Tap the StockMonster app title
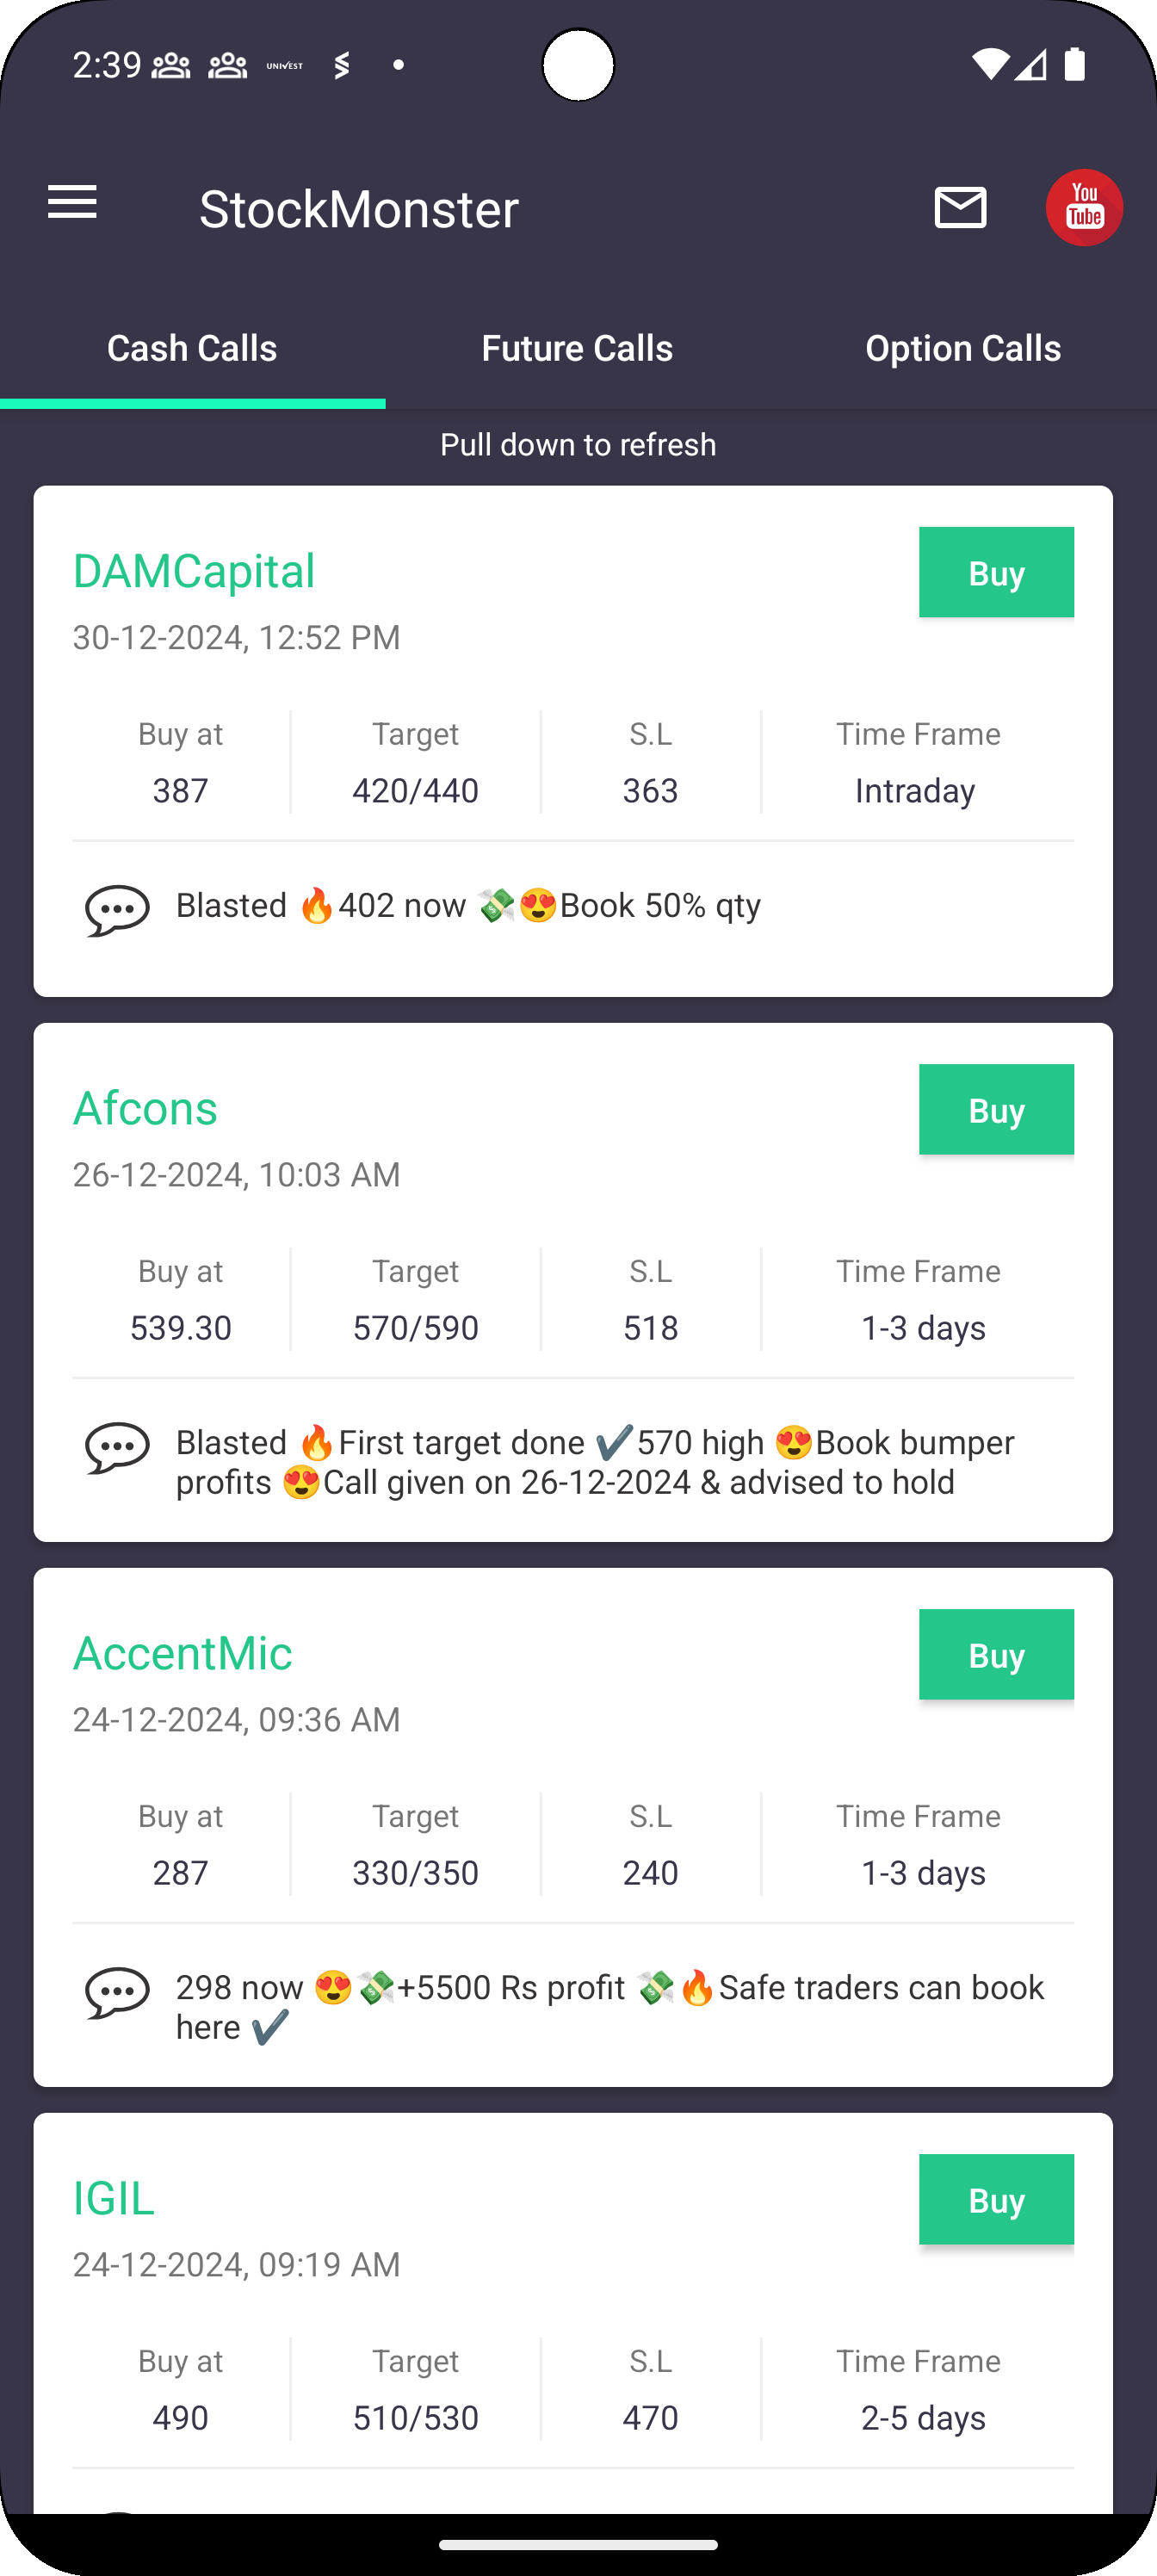Screen dimensions: 1157x2576 tap(359, 209)
